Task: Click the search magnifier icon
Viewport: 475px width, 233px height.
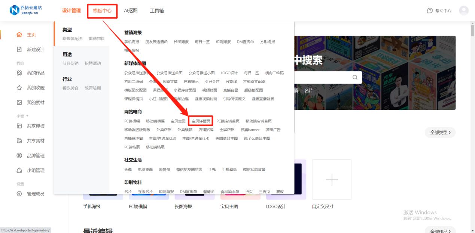Action: tap(354, 77)
